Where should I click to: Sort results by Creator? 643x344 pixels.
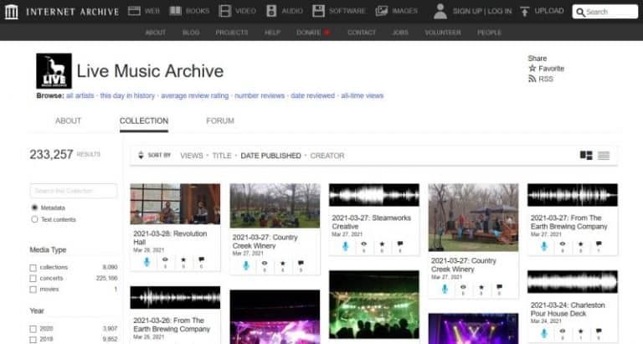(x=327, y=156)
